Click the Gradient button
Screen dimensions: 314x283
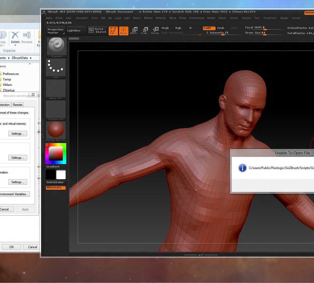pos(53,167)
